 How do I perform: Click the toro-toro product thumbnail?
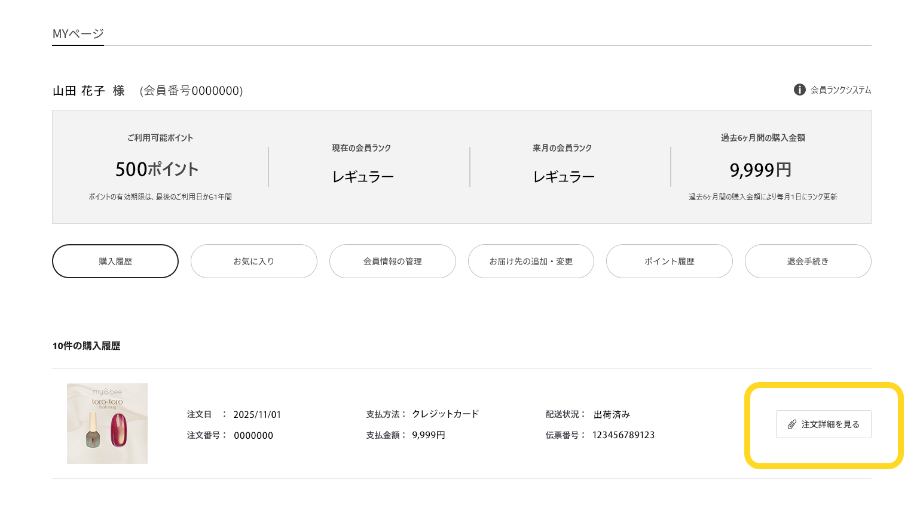(x=107, y=423)
